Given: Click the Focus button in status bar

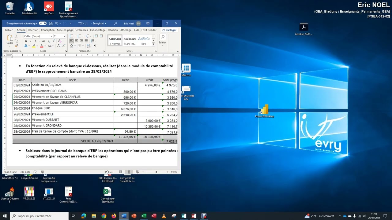Looking at the screenshot, I should click(x=110, y=172).
